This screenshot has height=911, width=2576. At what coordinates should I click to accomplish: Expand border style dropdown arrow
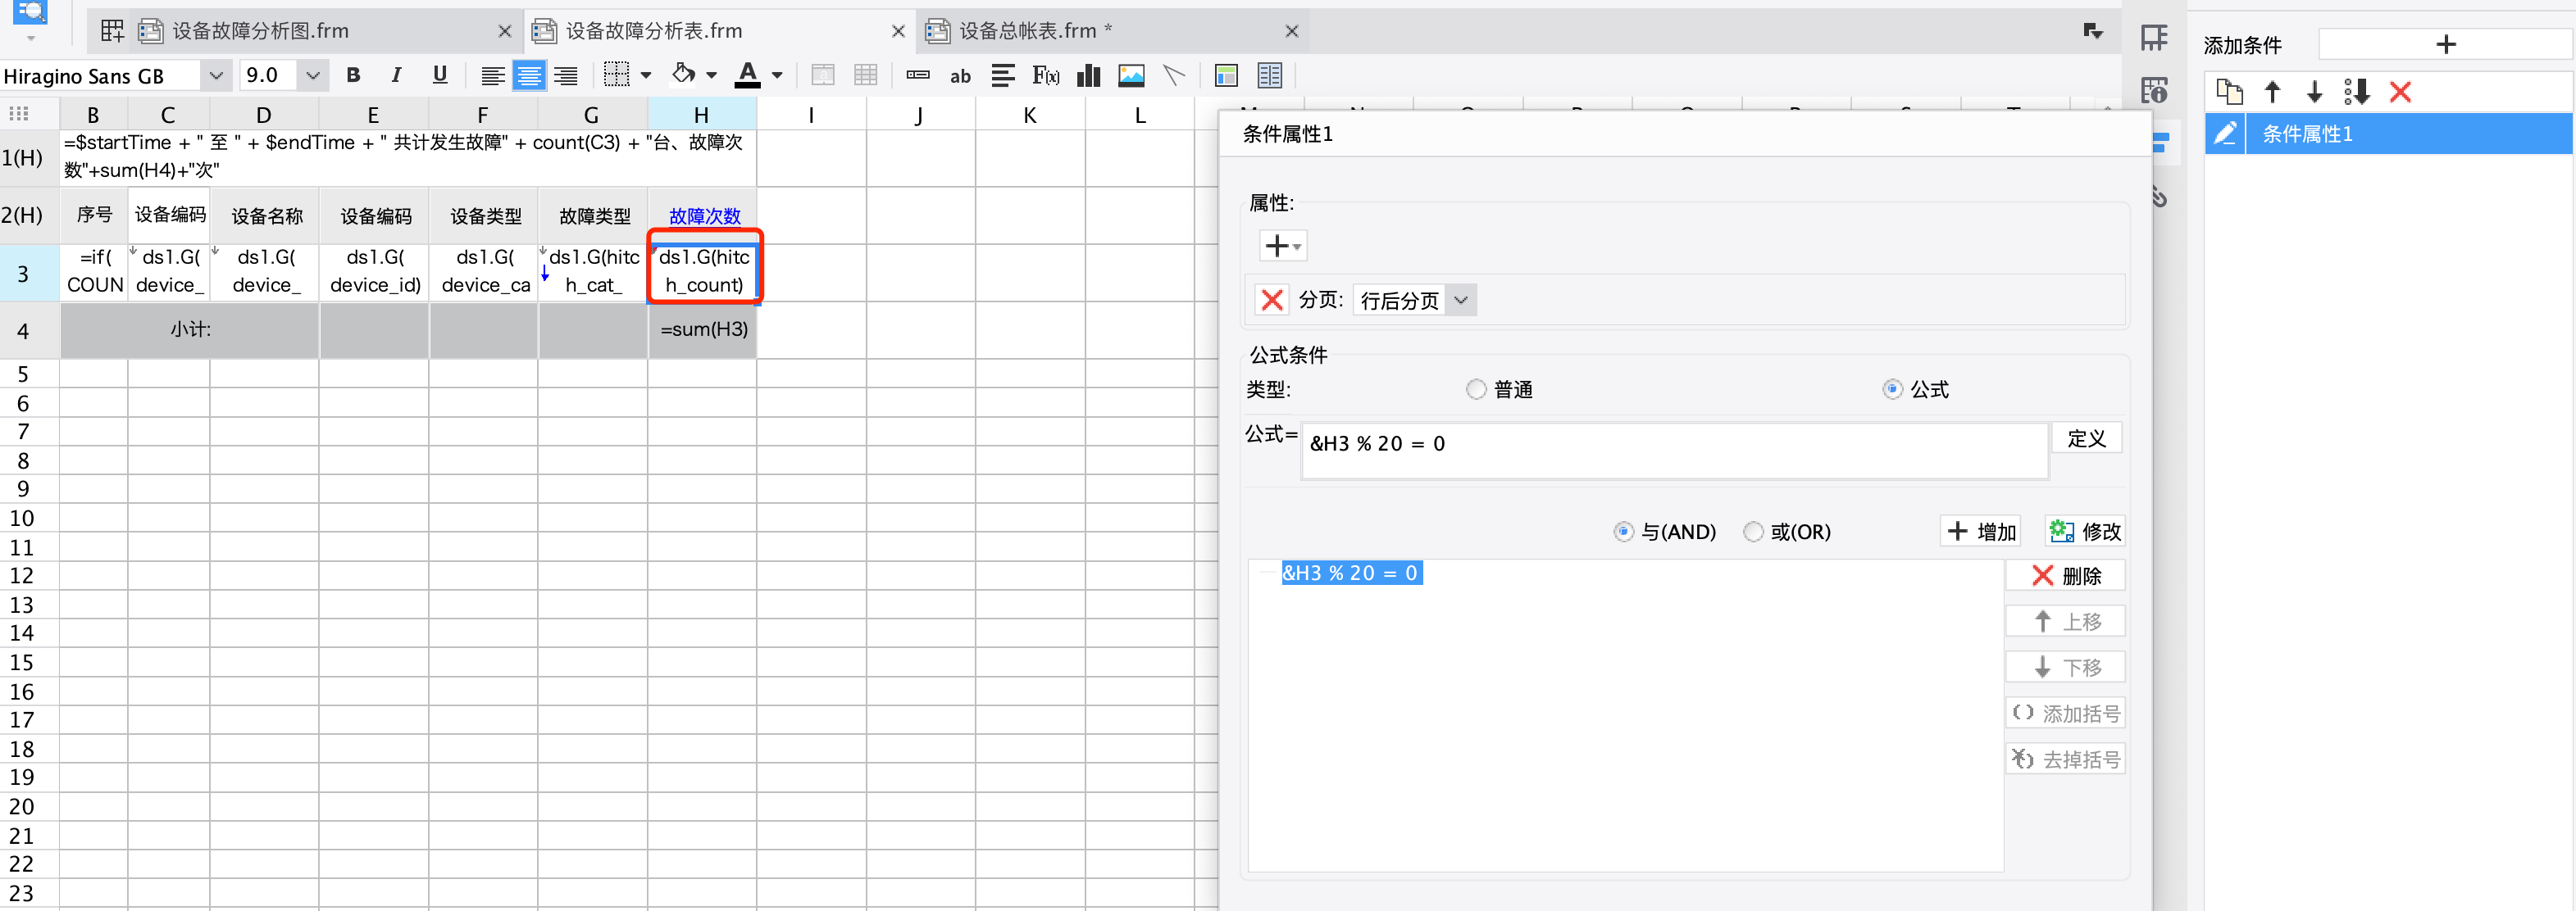tap(646, 76)
